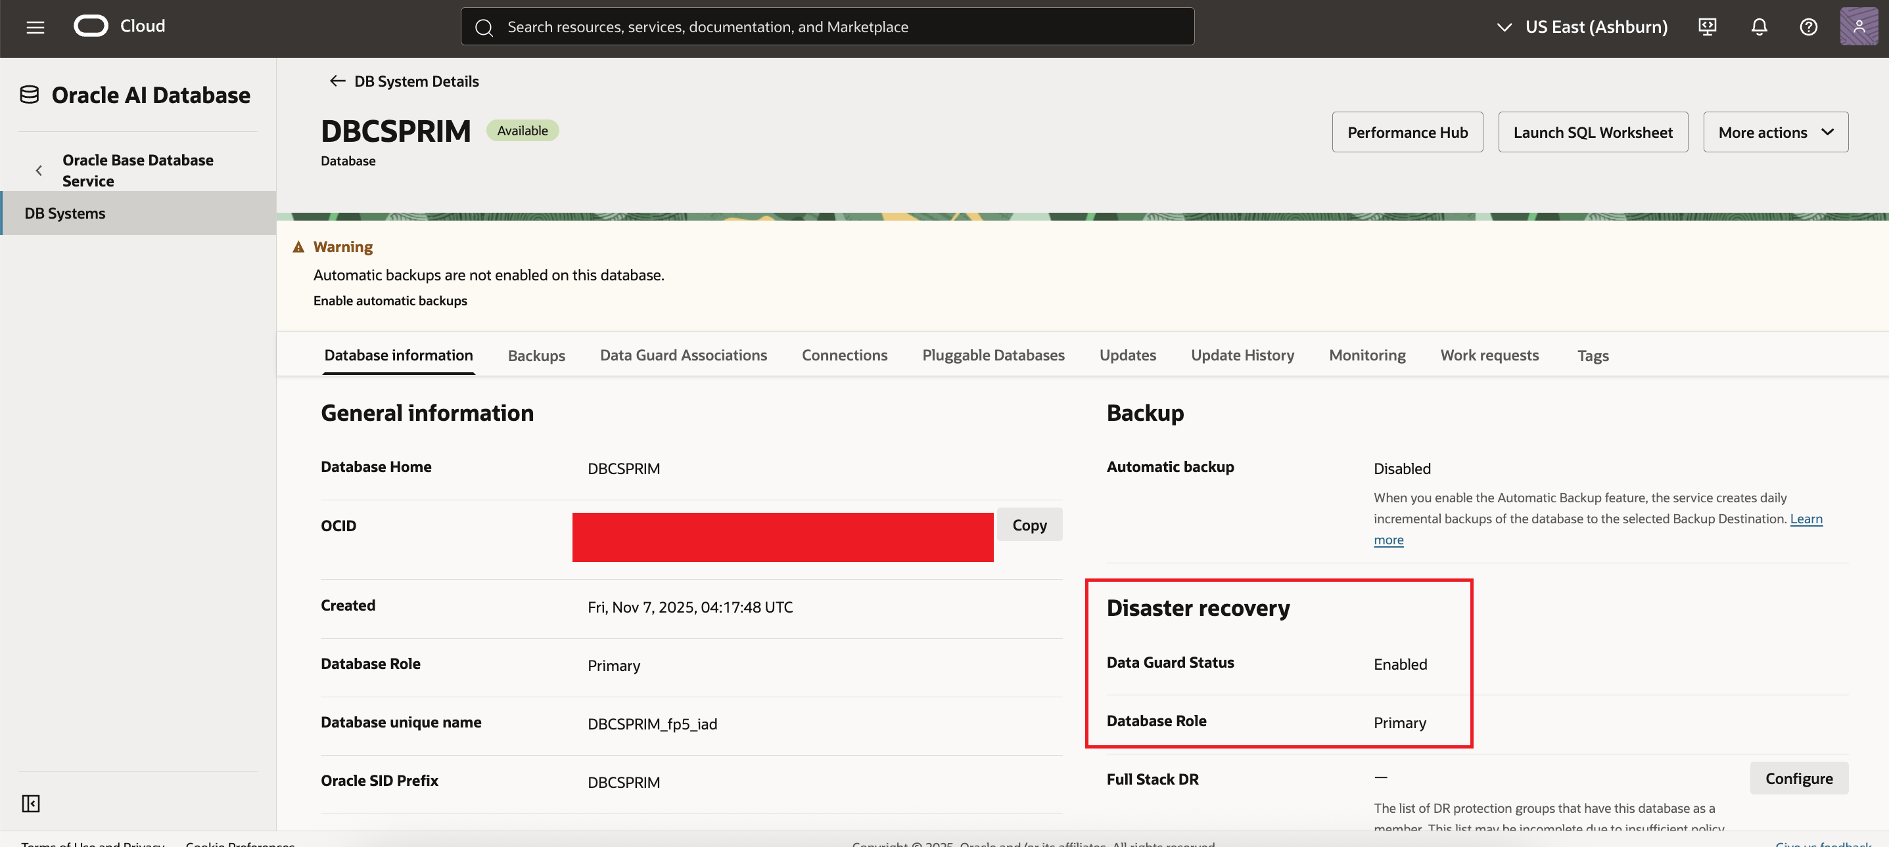Open the hamburger navigation menu
The height and width of the screenshot is (847, 1889).
tap(35, 27)
